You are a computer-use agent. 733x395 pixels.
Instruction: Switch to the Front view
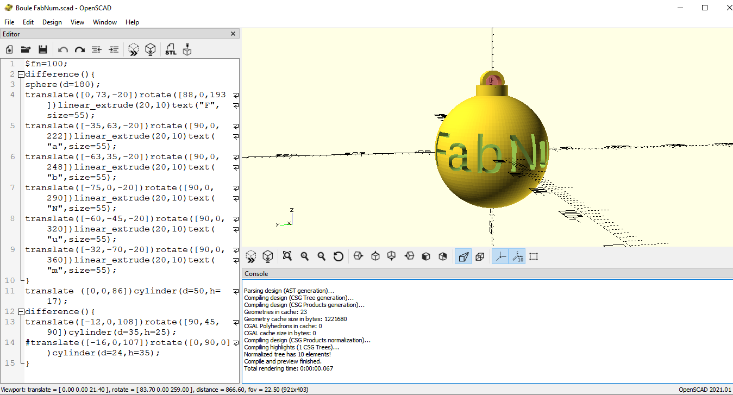[x=426, y=256]
